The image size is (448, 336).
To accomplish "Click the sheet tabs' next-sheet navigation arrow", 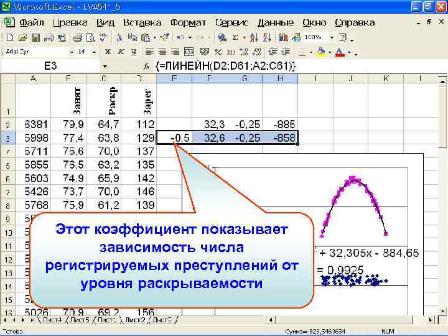I will click(x=23, y=320).
